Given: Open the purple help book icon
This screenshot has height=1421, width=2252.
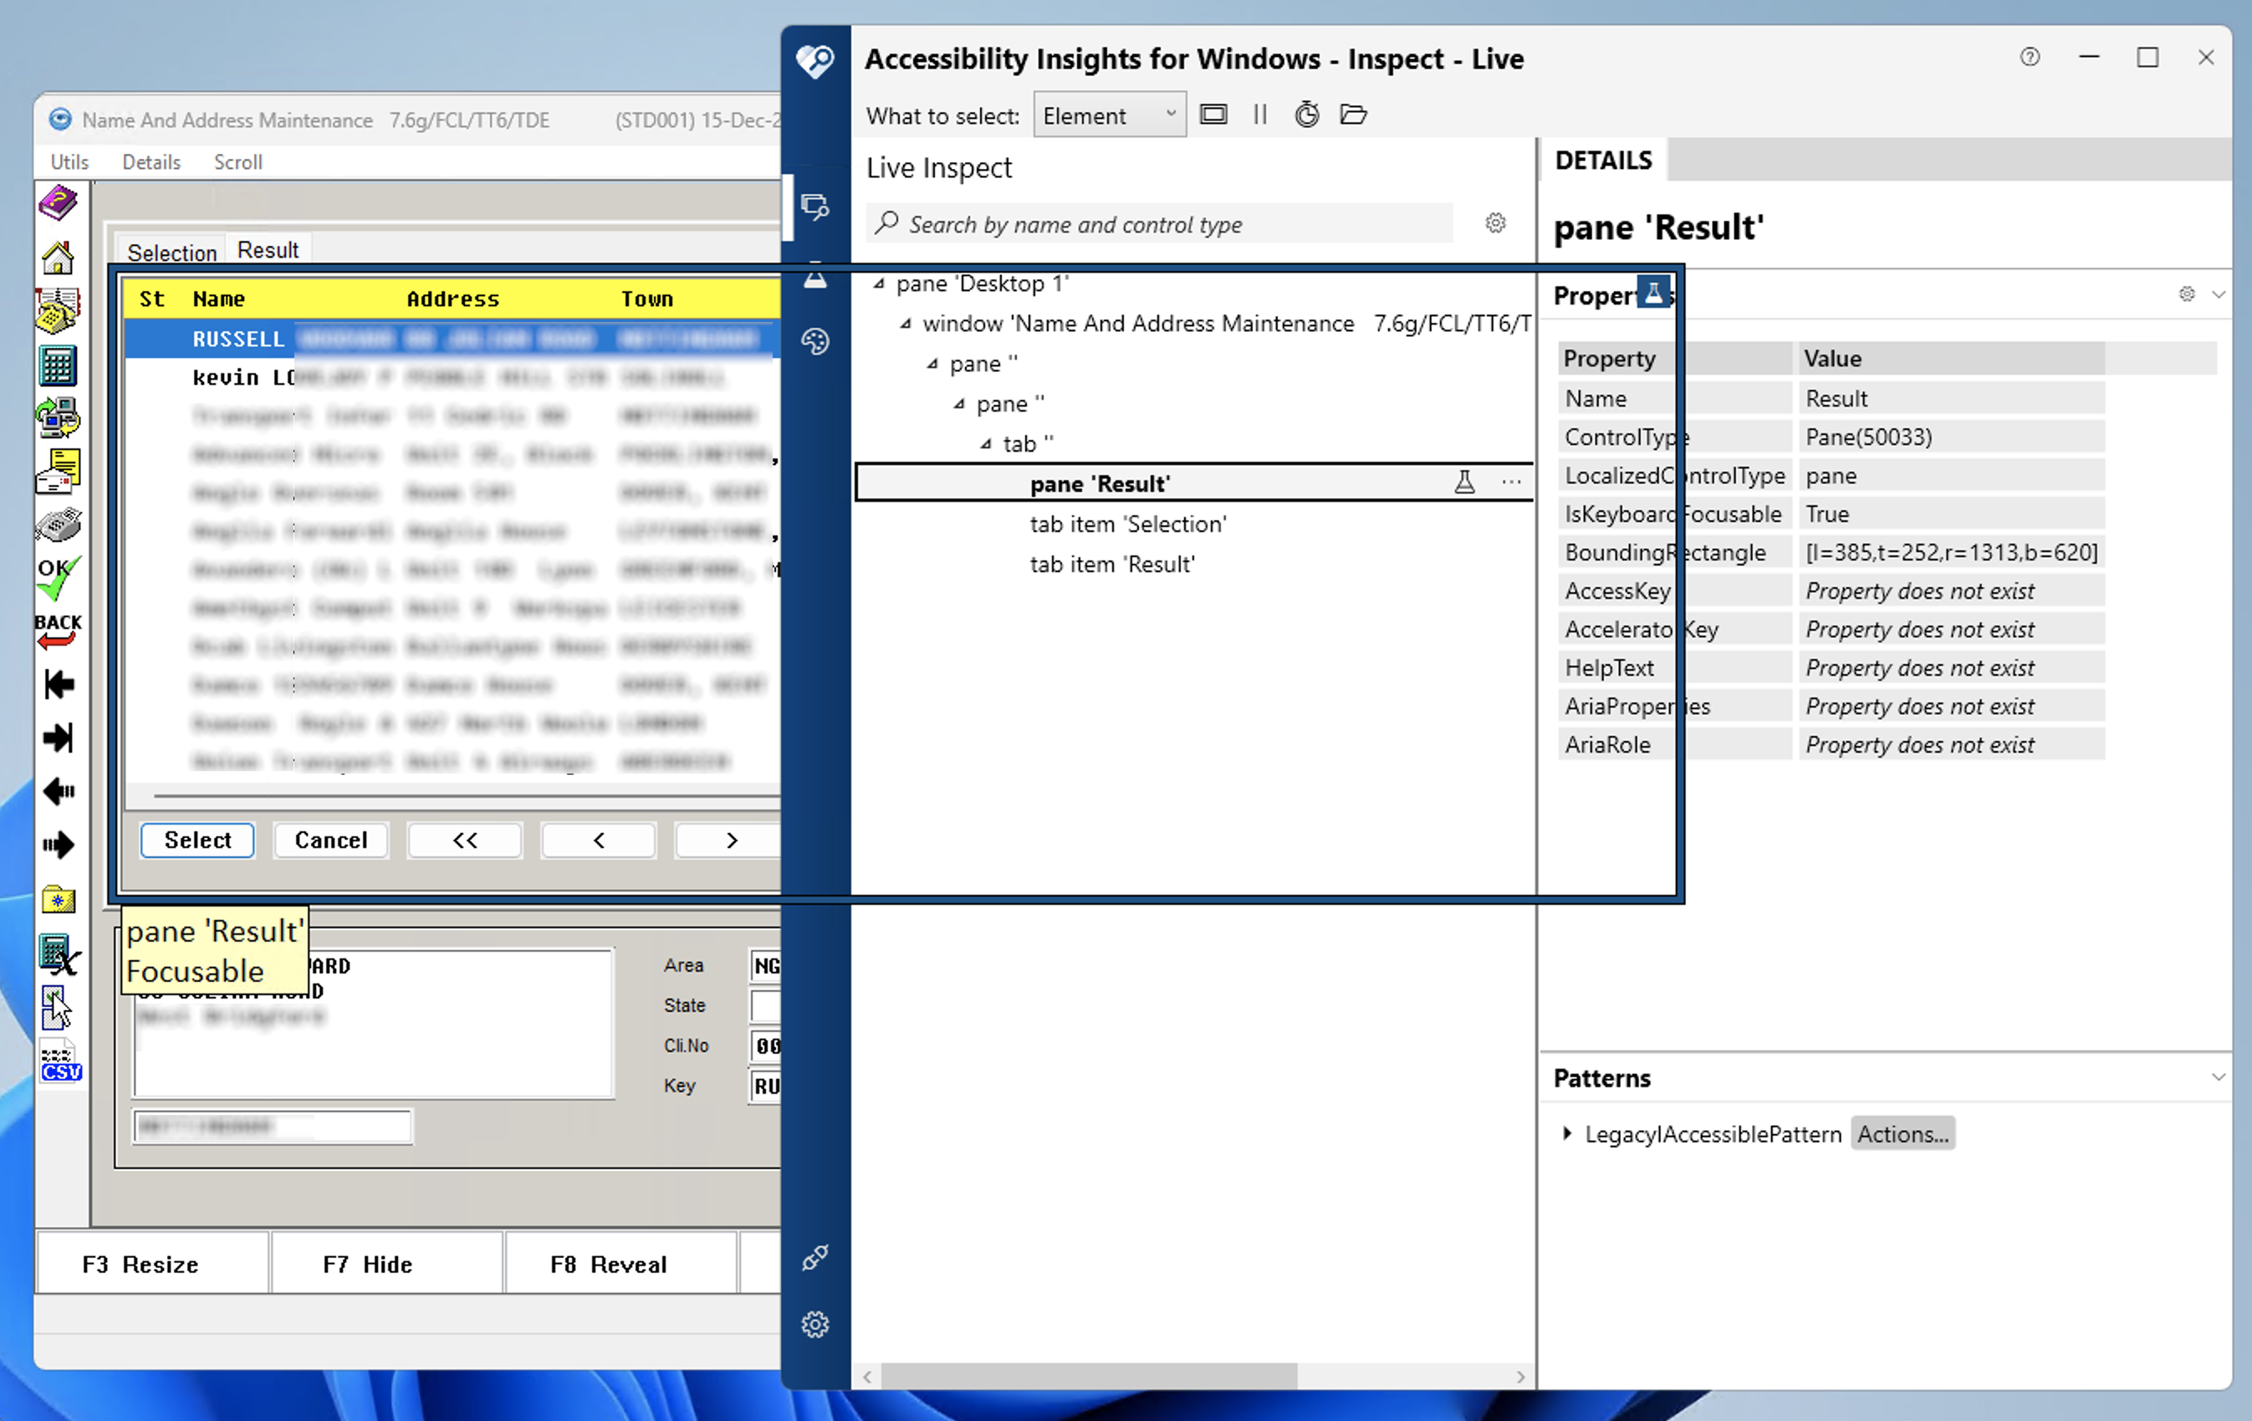Looking at the screenshot, I should [58, 202].
